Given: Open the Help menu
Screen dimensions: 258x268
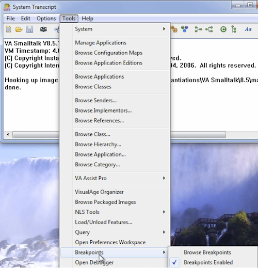Looking at the screenshot, I should point(87,19).
